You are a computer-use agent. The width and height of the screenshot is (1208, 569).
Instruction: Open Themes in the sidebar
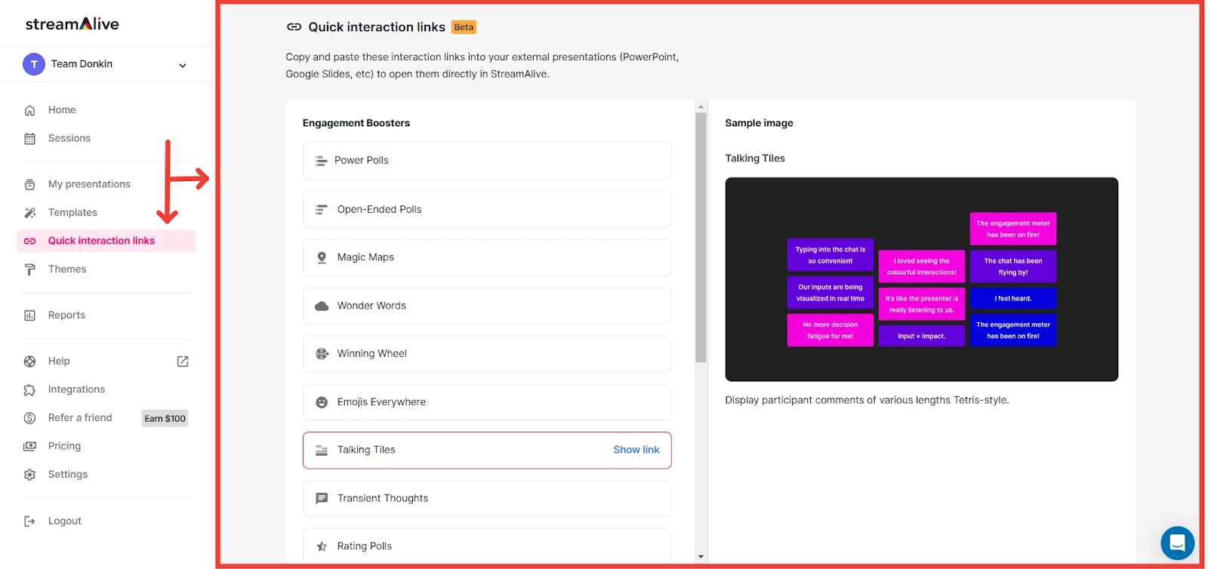[x=67, y=269]
